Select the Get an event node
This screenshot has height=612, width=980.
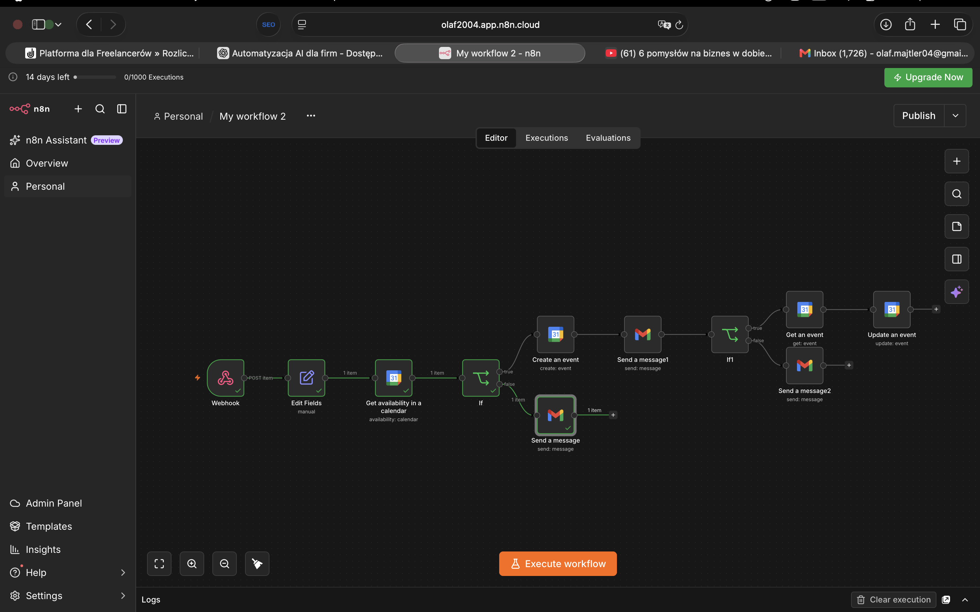point(805,309)
